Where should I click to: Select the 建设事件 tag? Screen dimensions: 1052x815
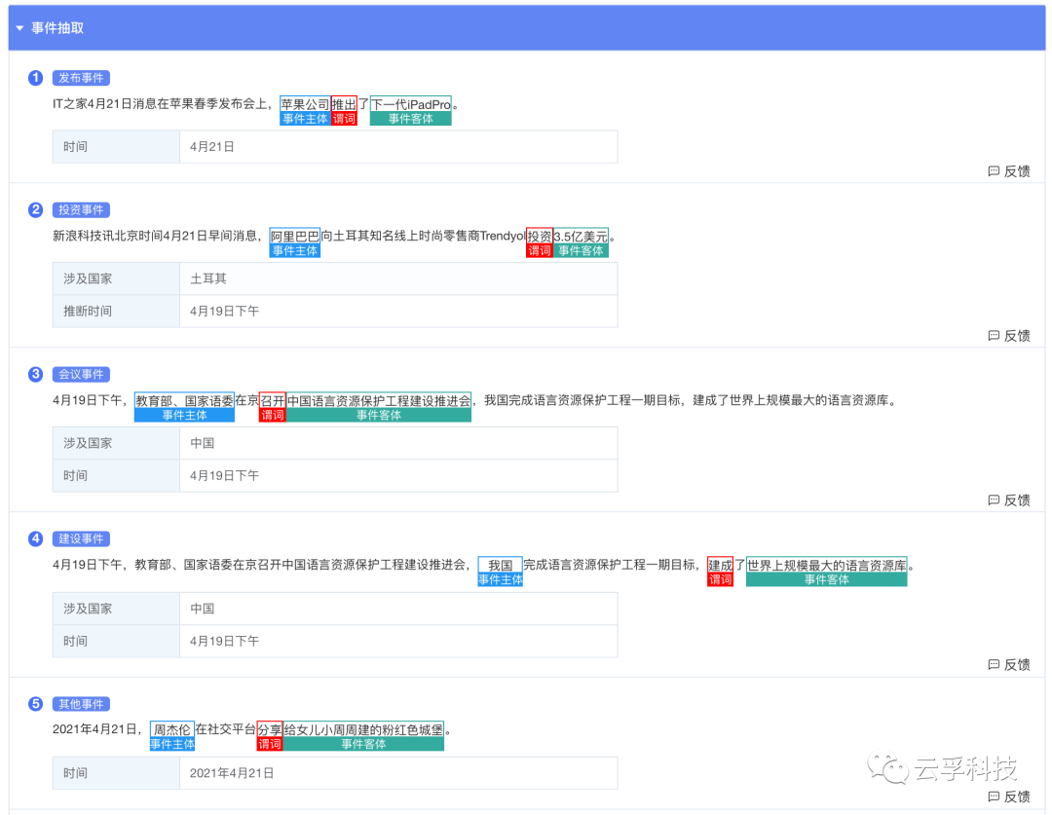[x=81, y=538]
